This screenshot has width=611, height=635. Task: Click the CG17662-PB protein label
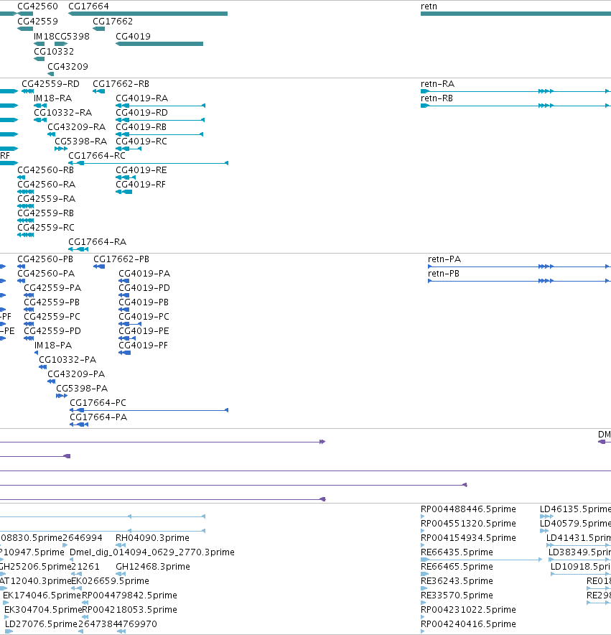[x=121, y=259]
